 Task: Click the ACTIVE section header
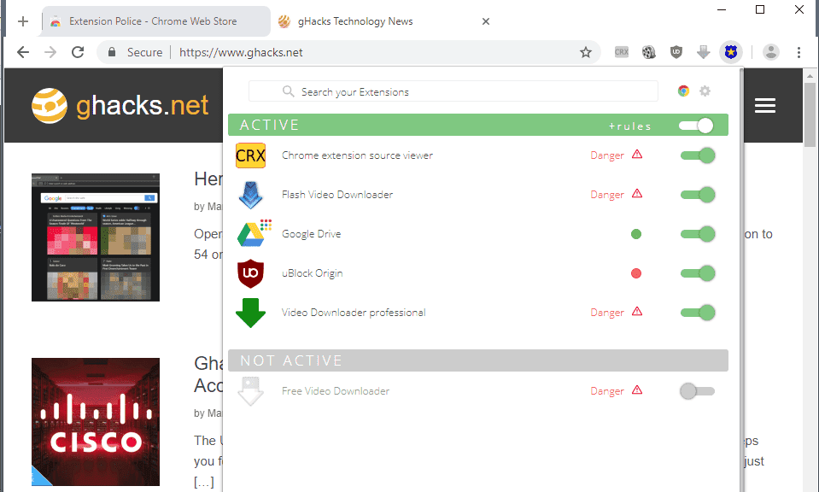click(x=478, y=125)
